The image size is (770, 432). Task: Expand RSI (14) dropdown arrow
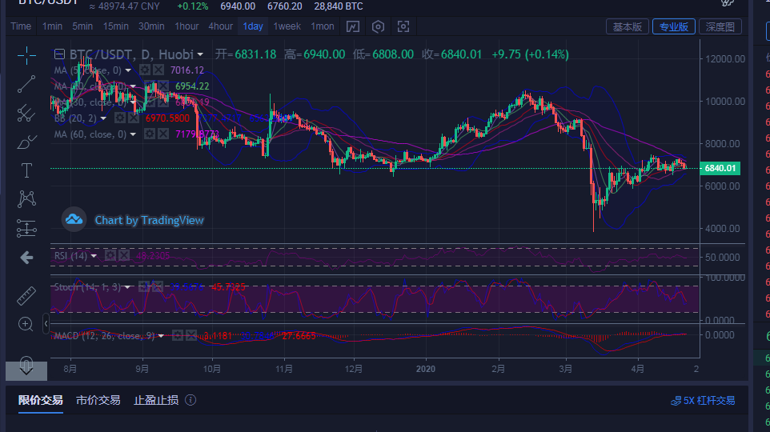[x=94, y=256]
